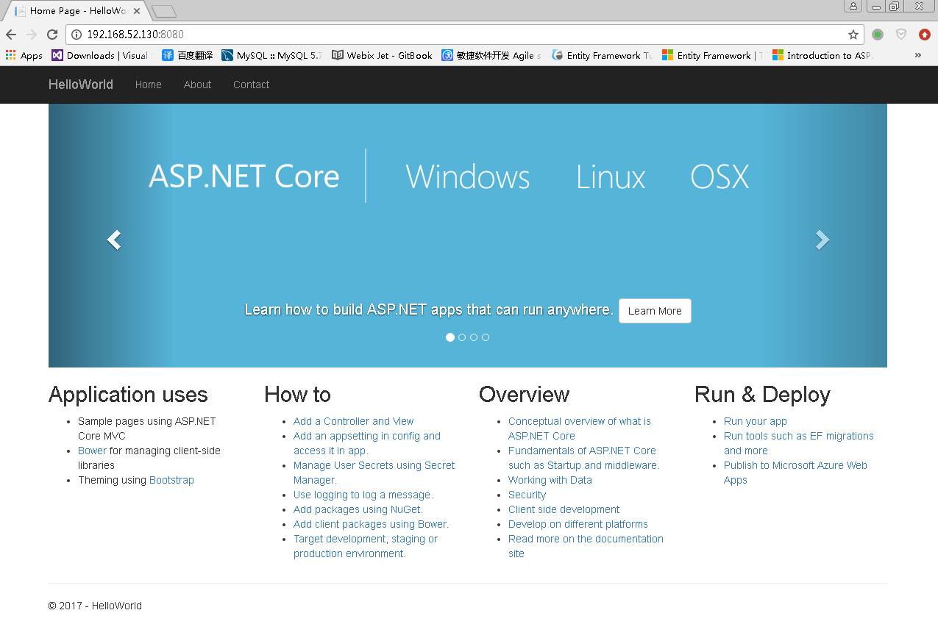Bookmark this page with the star icon
This screenshot has width=938, height=624.
[853, 35]
